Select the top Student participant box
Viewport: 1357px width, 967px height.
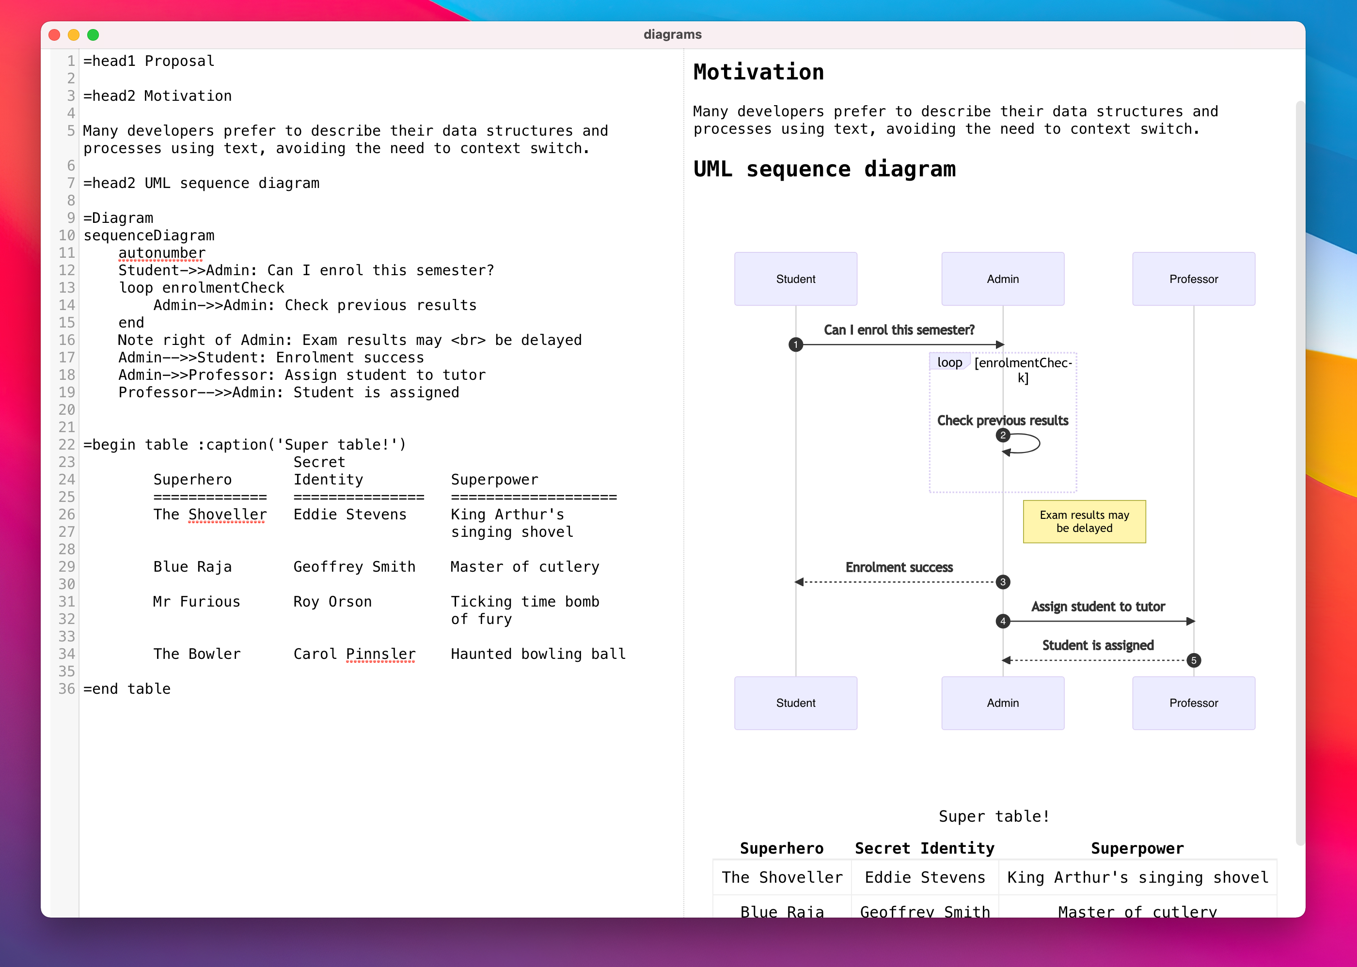[x=795, y=279]
